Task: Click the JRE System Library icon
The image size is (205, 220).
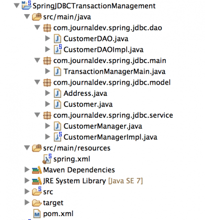Action: [x=37, y=181]
